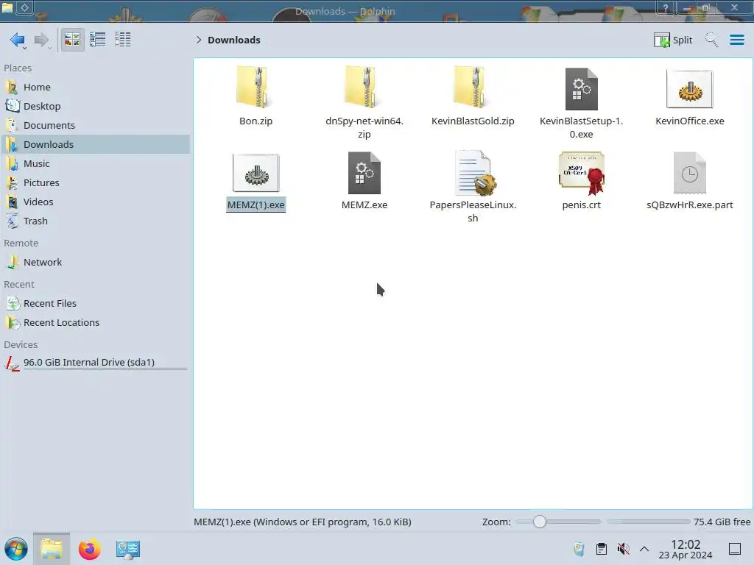Click the PapersPleaseLinux.sh file name label

[x=473, y=211]
